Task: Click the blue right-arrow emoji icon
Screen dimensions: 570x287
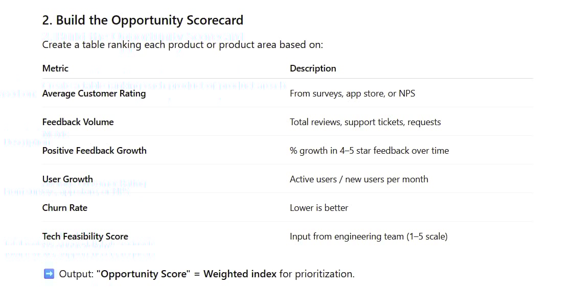Action: [x=49, y=274]
